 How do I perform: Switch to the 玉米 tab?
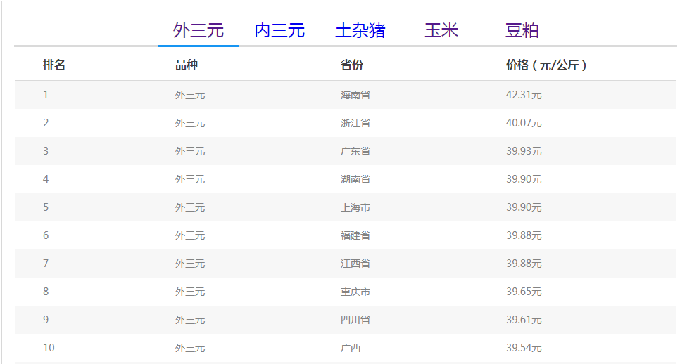(441, 30)
